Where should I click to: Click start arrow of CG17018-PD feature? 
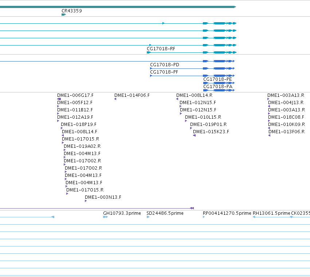(151, 68)
